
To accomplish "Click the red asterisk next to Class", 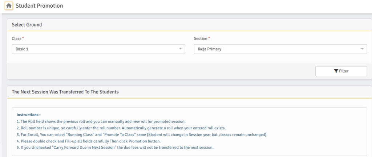I will point(23,38).
